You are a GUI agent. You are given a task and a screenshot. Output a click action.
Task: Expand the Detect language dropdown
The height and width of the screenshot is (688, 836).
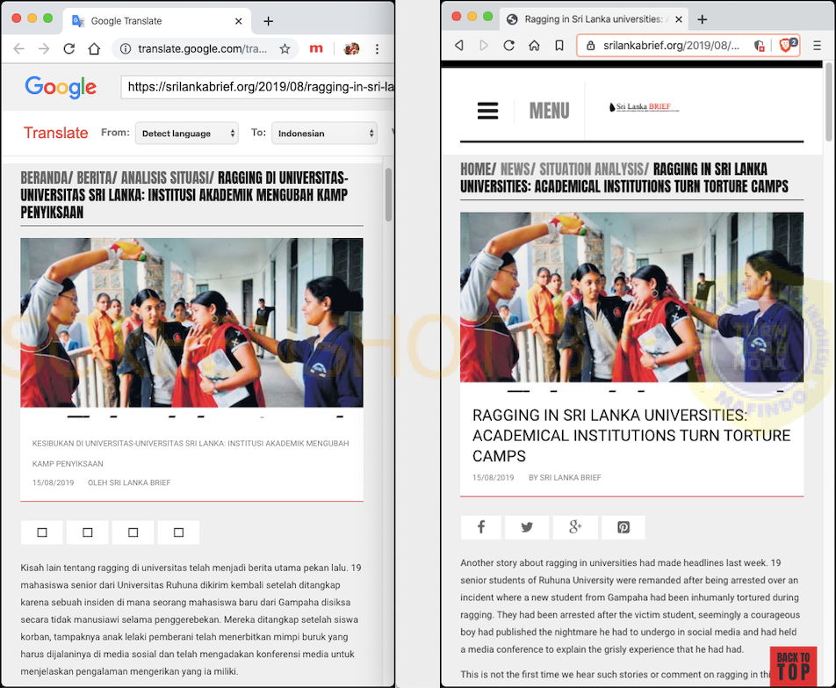[x=186, y=134]
